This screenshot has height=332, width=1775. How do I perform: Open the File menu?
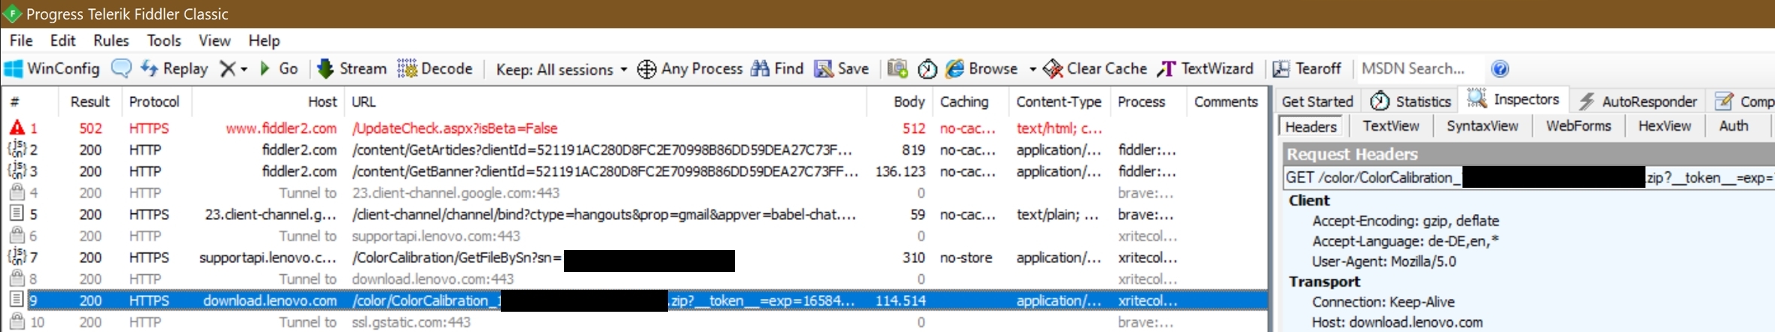pos(21,41)
